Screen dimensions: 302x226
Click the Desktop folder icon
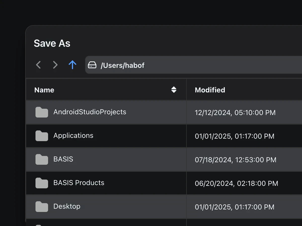42,207
